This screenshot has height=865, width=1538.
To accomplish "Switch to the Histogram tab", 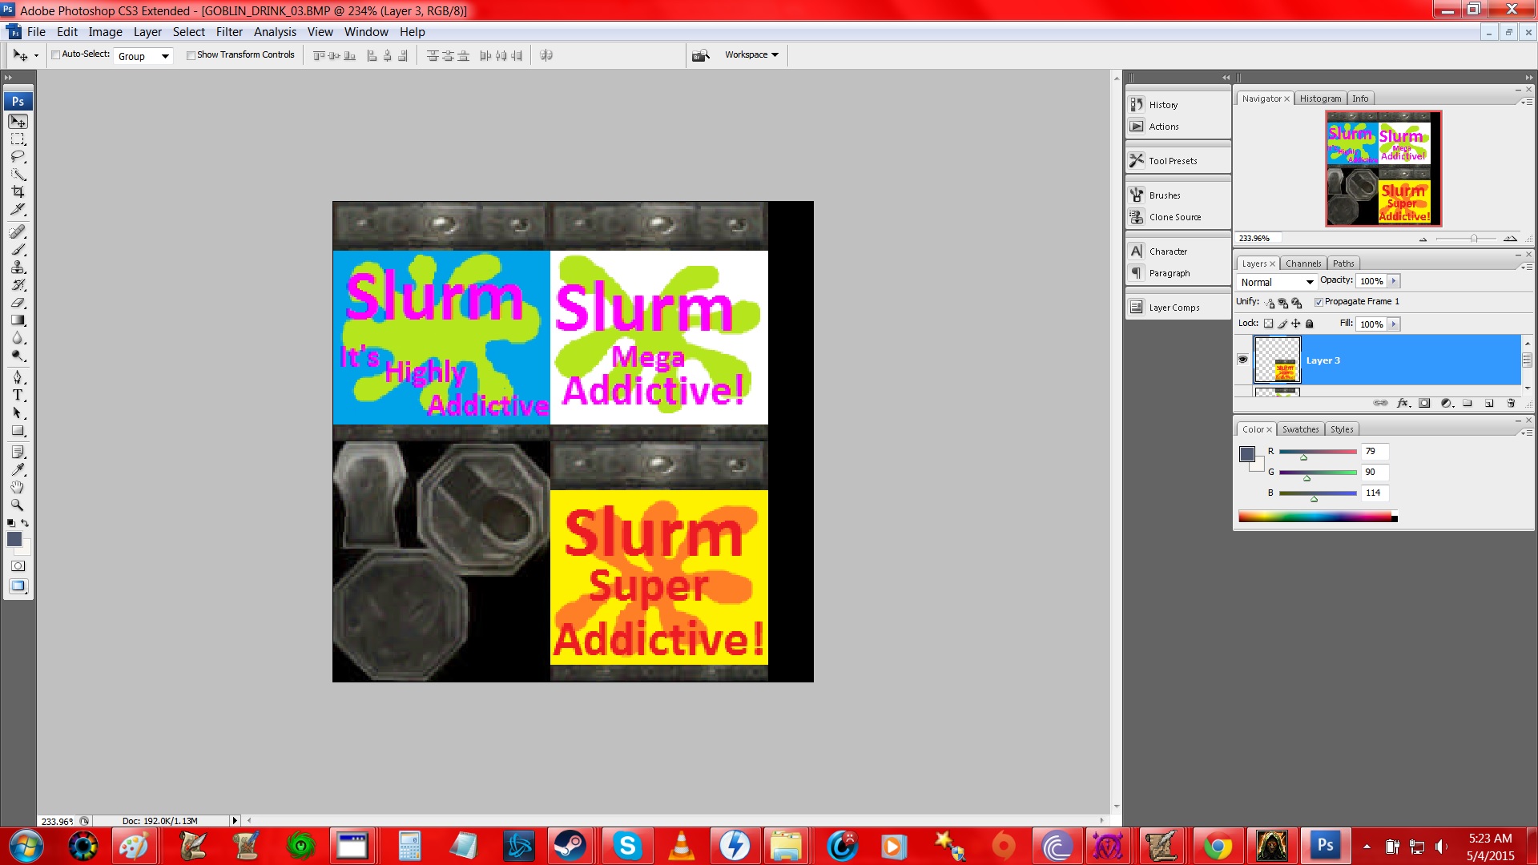I will (x=1320, y=99).
